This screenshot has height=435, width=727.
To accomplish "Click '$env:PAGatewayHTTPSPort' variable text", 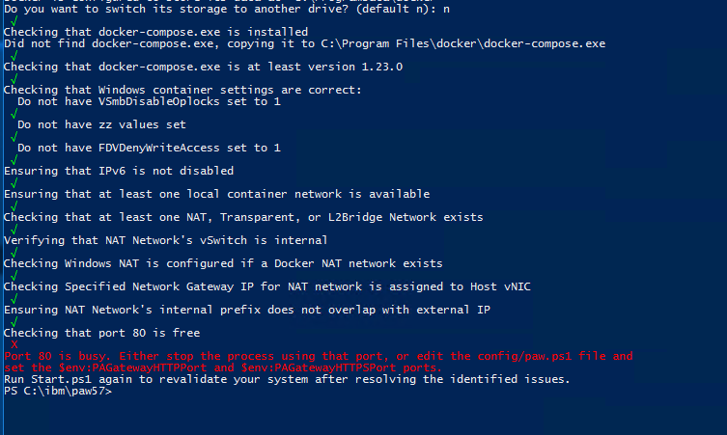I will [319, 367].
